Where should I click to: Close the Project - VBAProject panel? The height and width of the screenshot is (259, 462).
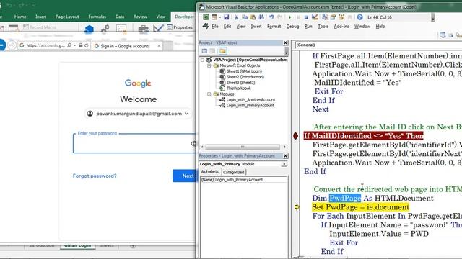click(x=285, y=42)
